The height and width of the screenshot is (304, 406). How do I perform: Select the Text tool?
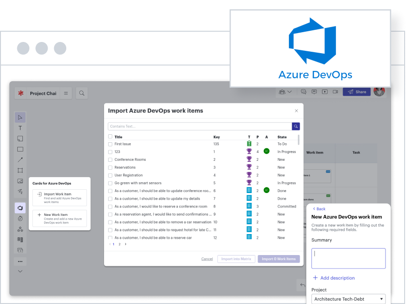20,128
